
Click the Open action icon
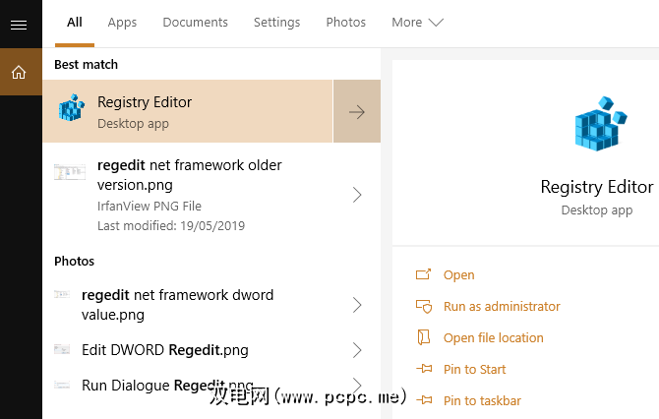(424, 275)
